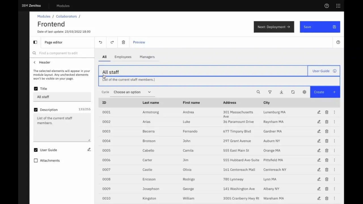Edit the User Guide pencil icon
363x204 pixels.
89,150
